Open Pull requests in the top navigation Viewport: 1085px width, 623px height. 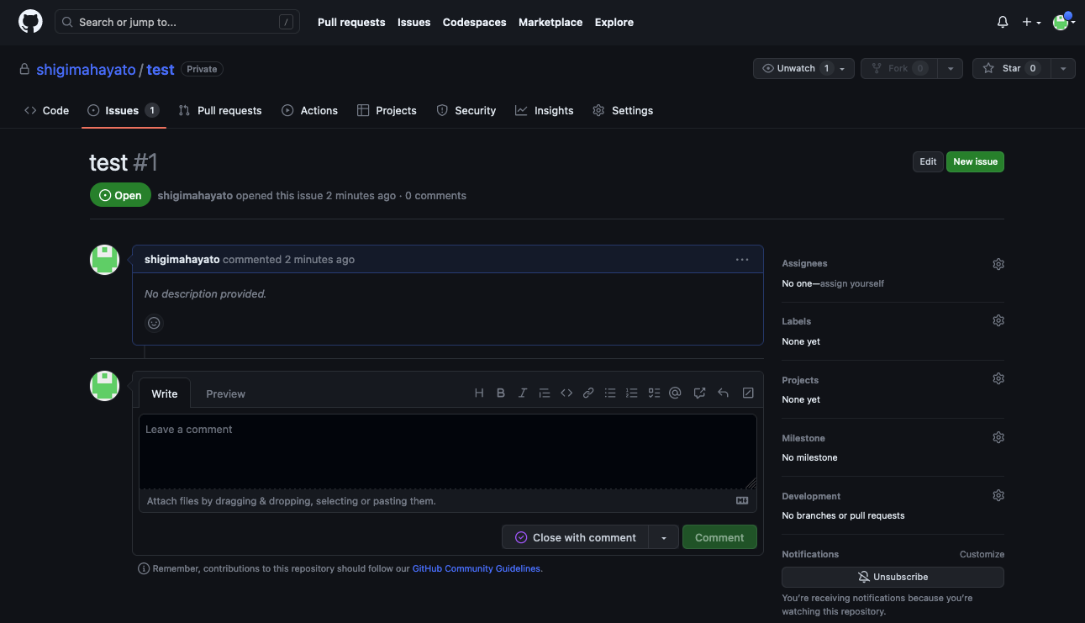(351, 23)
